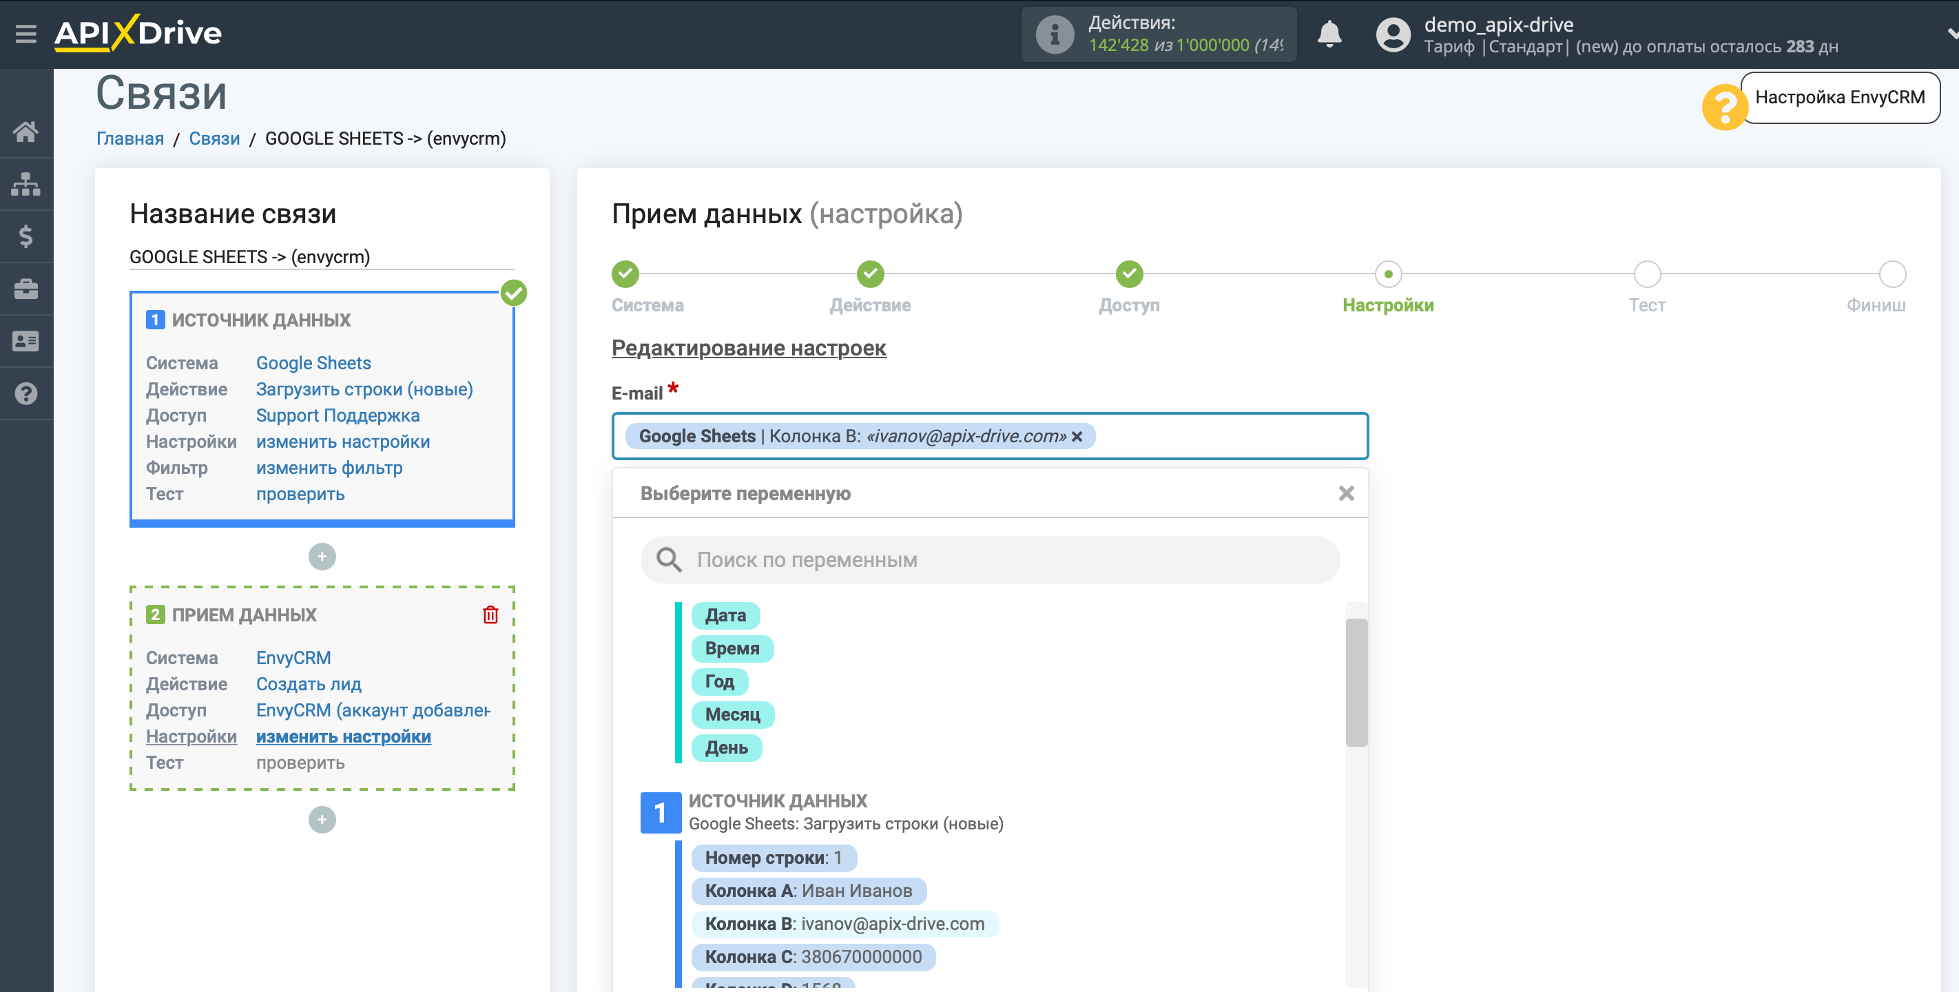Open Создать лид action link
Viewport: 1959px width, 992px height.
click(309, 684)
